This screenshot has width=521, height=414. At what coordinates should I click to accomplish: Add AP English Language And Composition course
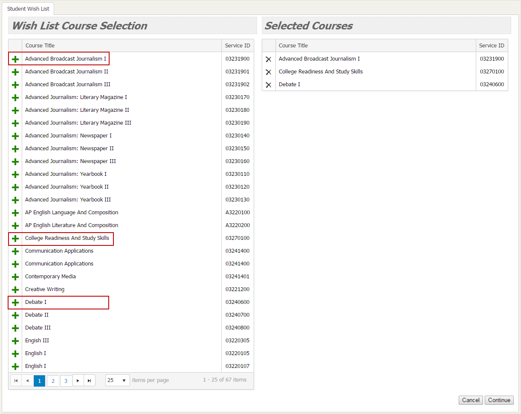coord(15,213)
